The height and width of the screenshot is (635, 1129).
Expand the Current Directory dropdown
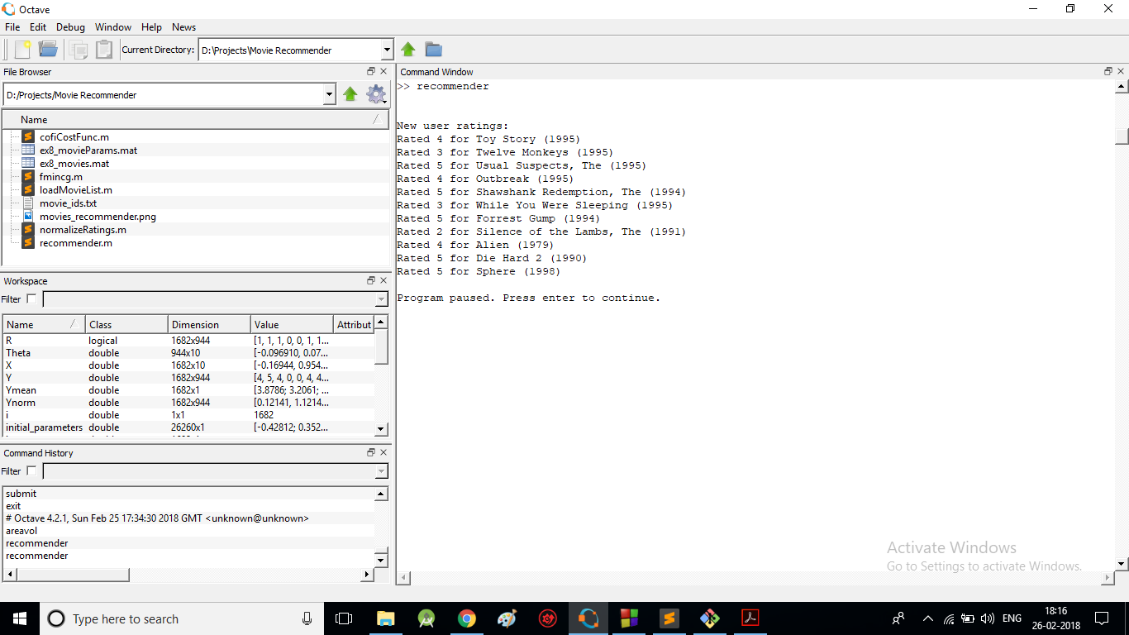click(387, 50)
